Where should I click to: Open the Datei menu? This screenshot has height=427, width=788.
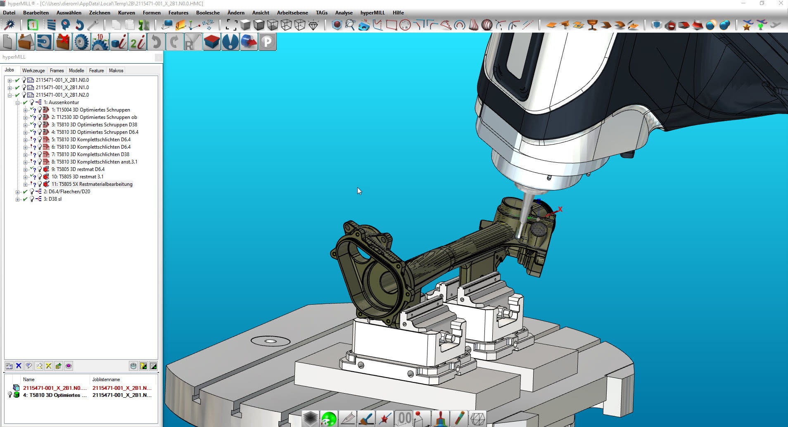9,13
